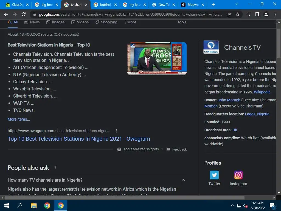Open options for the Owogram result
281x211 pixels.
click(116, 131)
